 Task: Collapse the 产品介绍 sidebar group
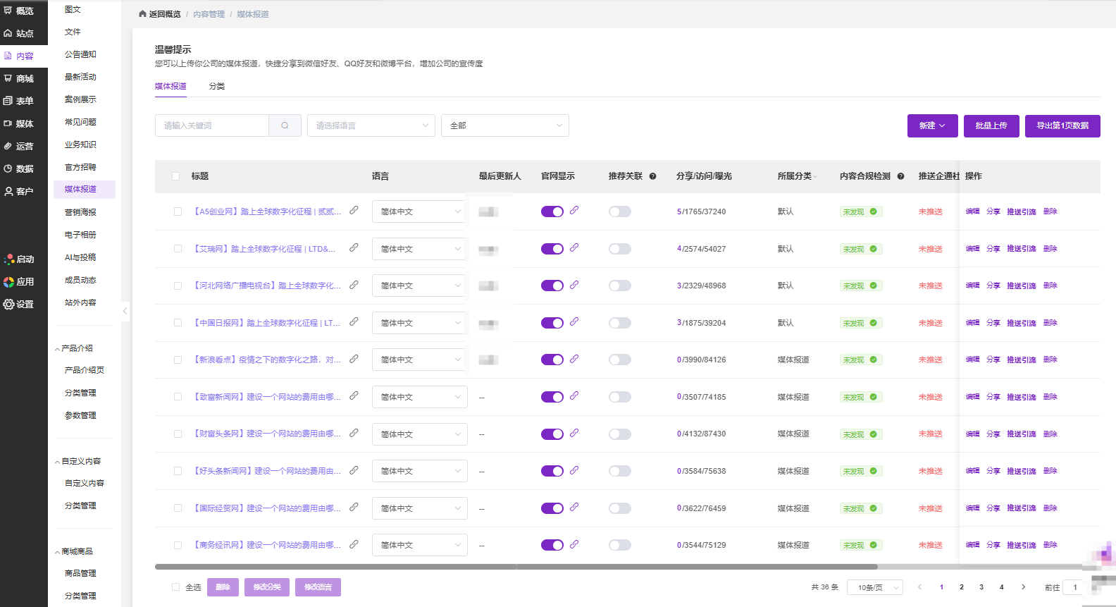coord(74,348)
